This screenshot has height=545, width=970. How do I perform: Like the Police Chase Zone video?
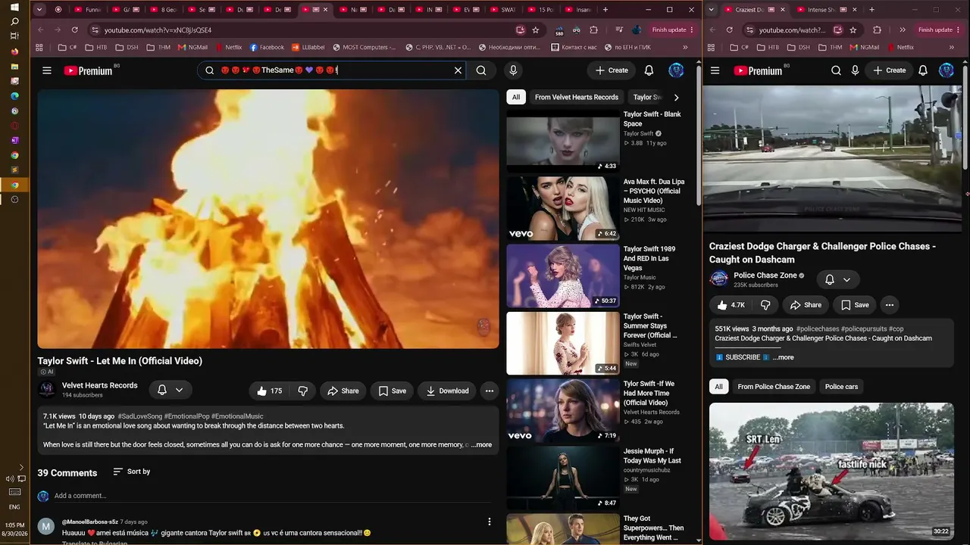[x=731, y=305]
